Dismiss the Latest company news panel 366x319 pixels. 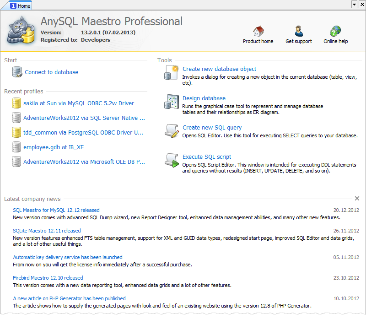(356, 199)
